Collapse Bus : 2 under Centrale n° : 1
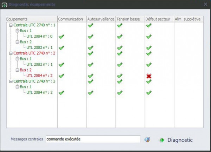This screenshot has height=152, width=211. [16, 42]
